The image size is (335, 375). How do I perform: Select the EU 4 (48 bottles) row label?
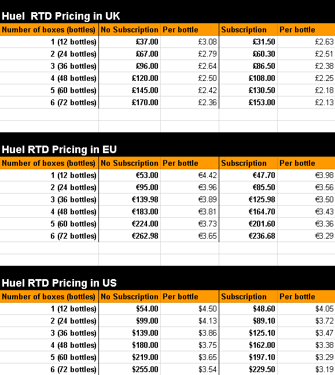[x=49, y=211]
